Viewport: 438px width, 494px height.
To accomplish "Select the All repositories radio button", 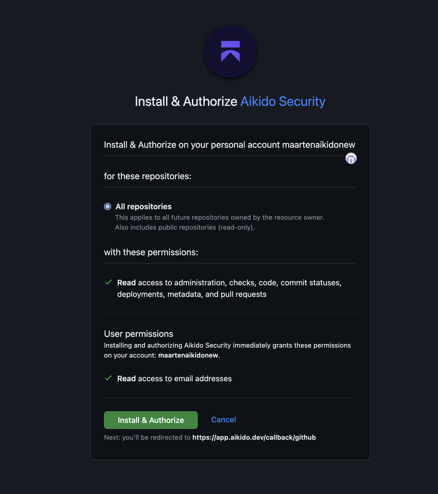I will pos(108,206).
